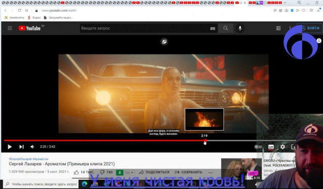Toggle subtitles on the player

tap(271, 147)
